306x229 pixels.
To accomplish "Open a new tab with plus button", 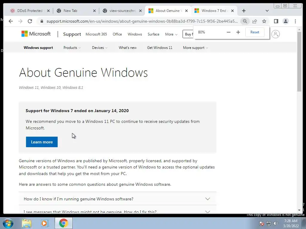I will pos(244,11).
